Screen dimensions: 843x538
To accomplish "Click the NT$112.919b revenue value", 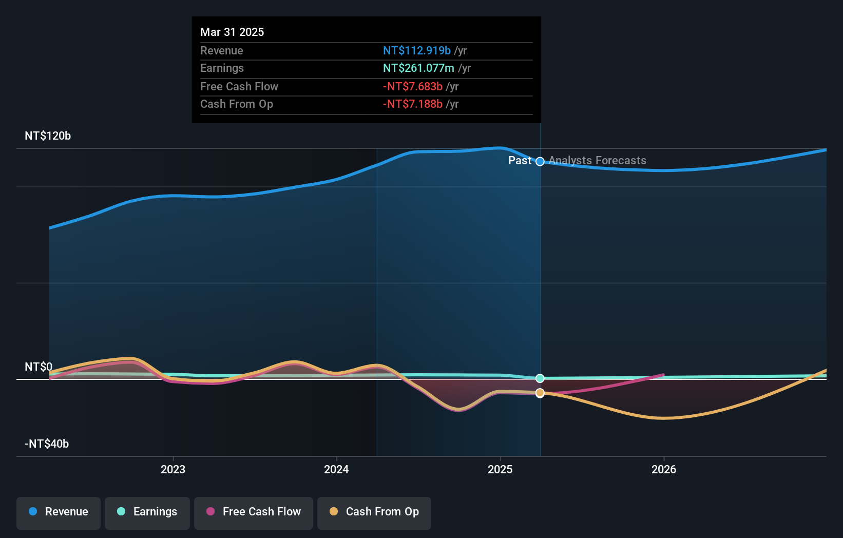I will (x=417, y=50).
